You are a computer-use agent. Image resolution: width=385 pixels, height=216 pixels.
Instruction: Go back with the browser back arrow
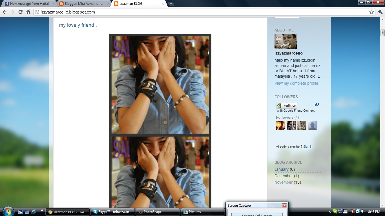[x=5, y=12]
